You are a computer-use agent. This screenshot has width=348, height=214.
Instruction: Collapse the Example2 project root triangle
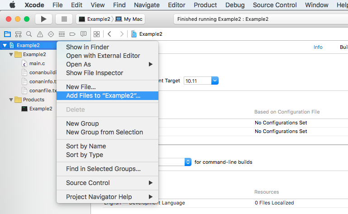tap(5, 46)
